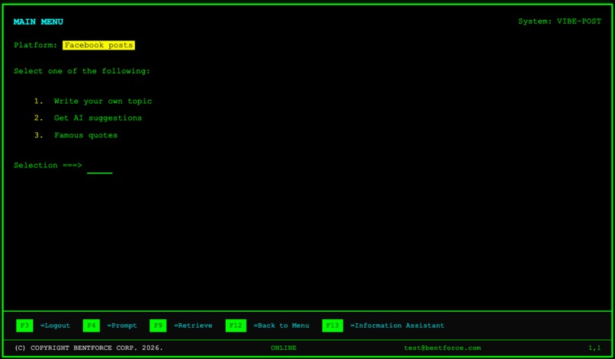Click the highlighted Facebook posts platform value

[x=98, y=45]
